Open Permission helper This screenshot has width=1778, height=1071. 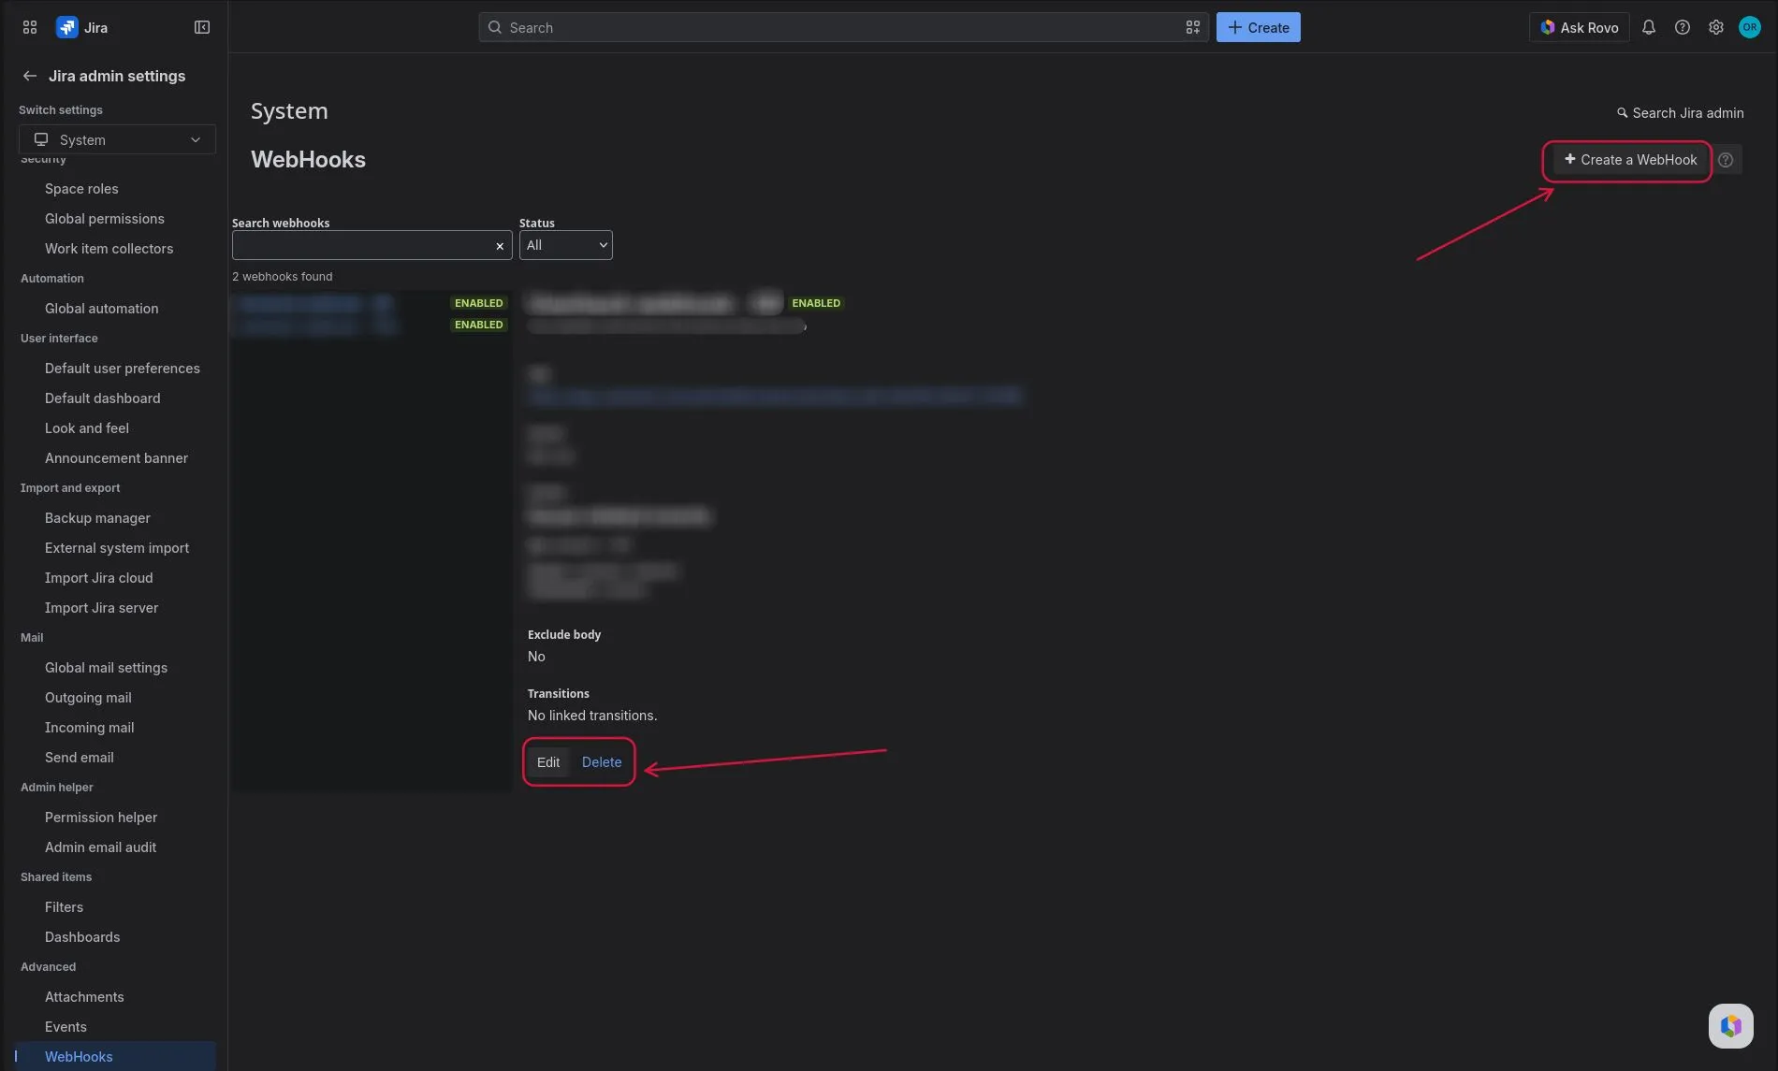pos(101,817)
